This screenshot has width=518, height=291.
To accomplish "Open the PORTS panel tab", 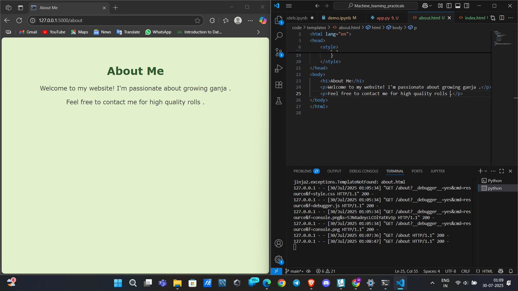I will coord(417,171).
